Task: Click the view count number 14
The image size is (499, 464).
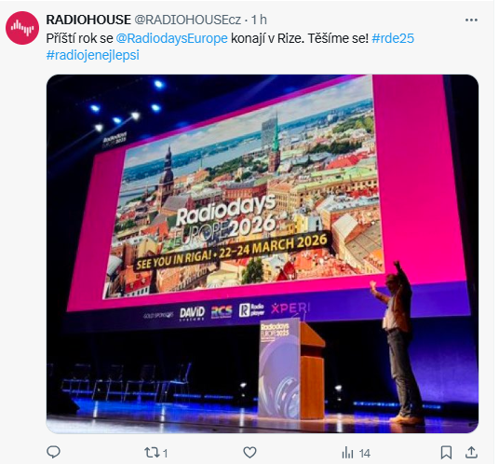Action: 365,453
